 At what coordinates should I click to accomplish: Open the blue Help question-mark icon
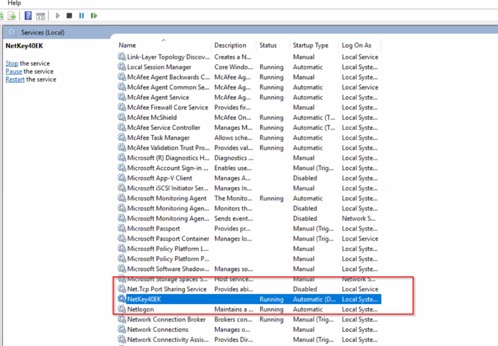coord(28,16)
